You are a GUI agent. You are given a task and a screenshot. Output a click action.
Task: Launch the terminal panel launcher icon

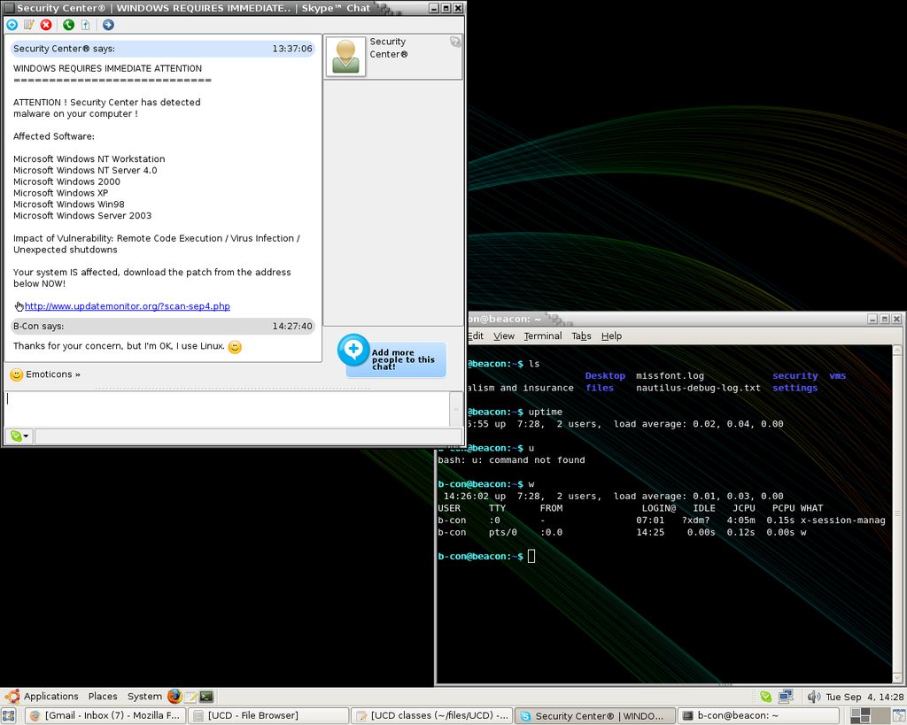click(205, 697)
